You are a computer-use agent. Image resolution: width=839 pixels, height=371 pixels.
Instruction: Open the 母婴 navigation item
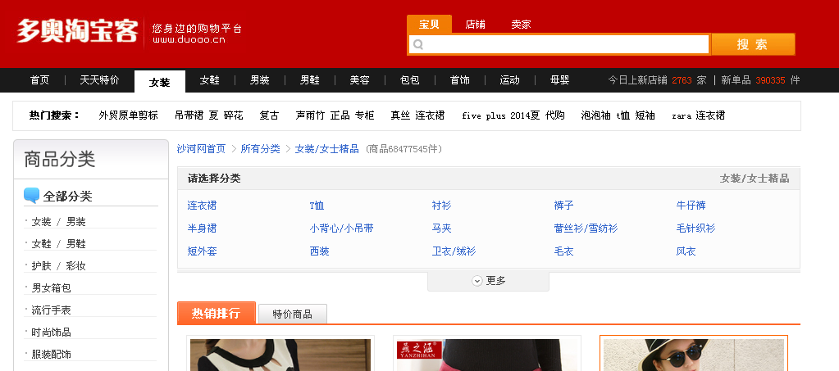pyautogui.click(x=559, y=80)
